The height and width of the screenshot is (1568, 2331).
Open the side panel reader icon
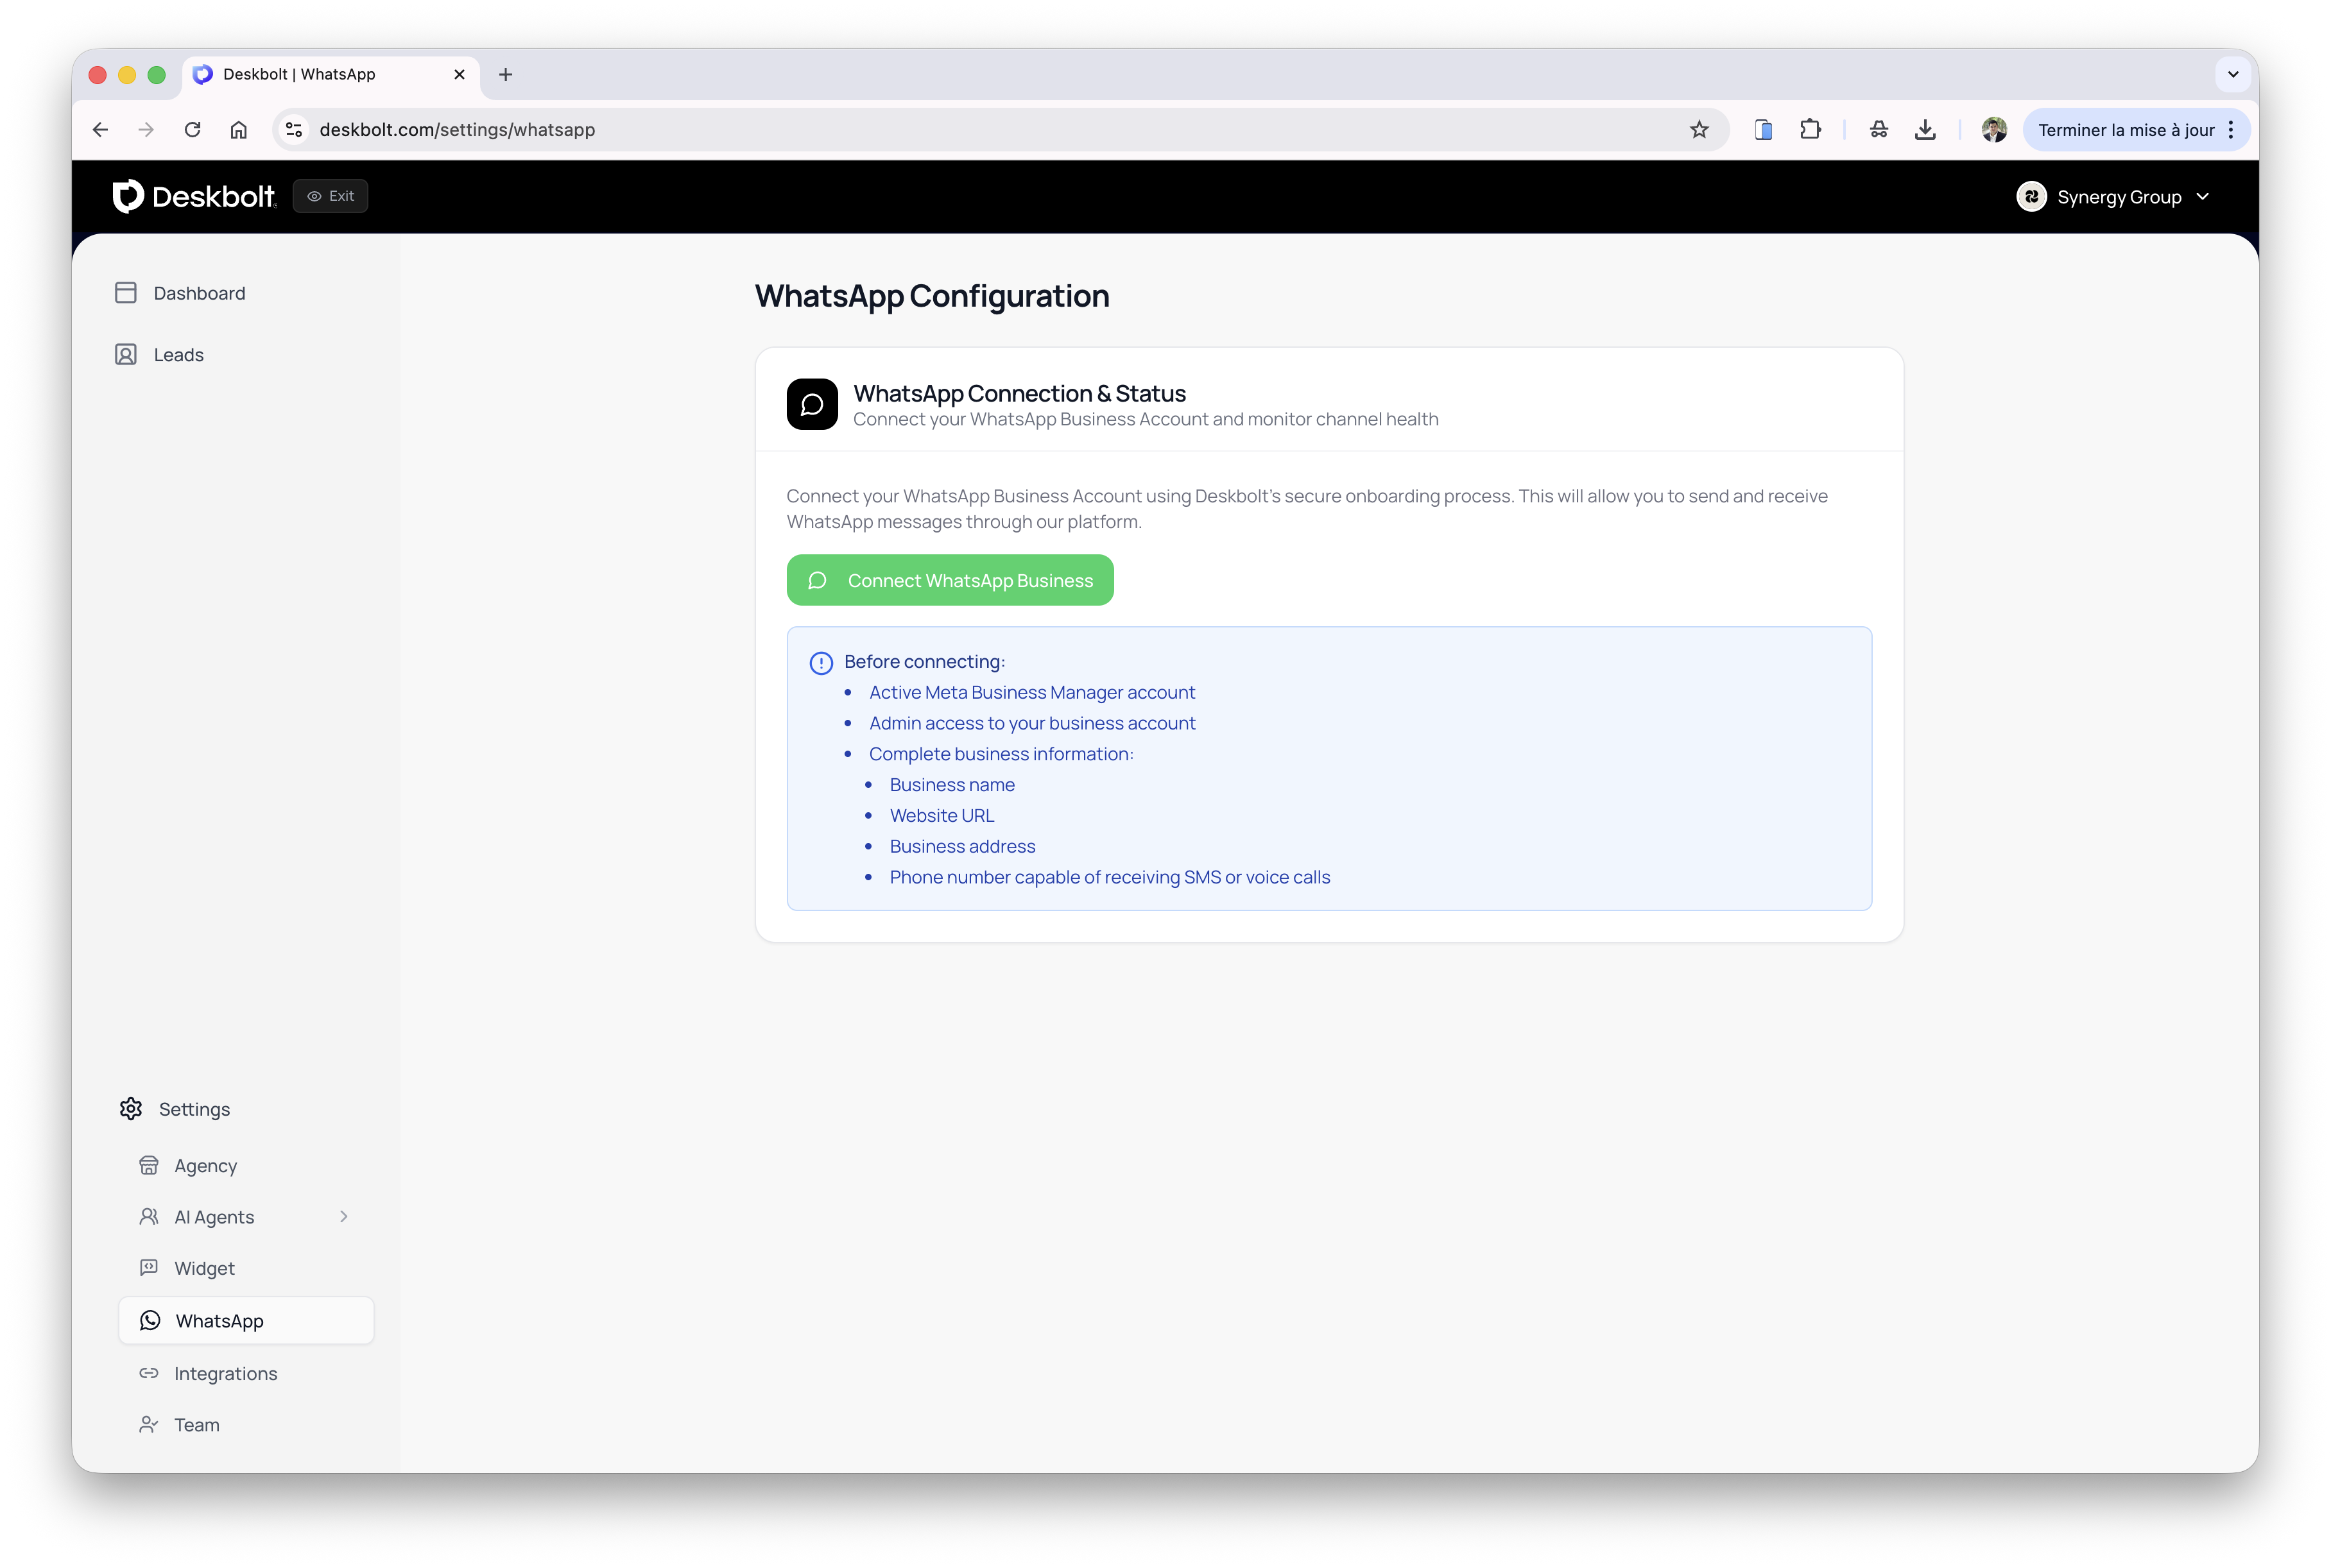coord(1763,130)
